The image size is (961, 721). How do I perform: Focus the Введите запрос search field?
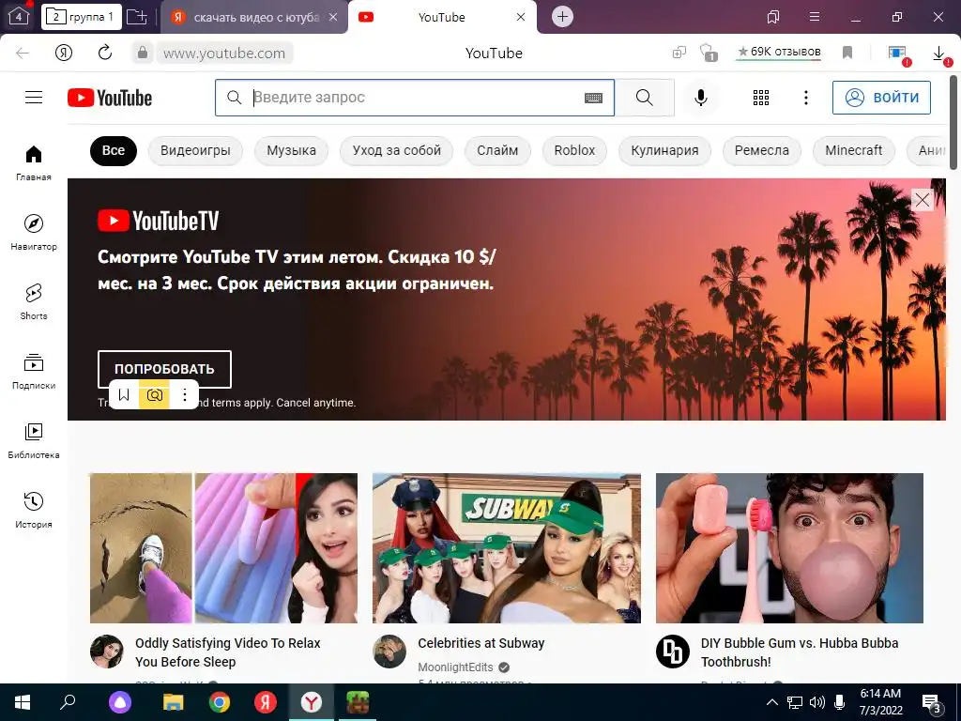(414, 98)
